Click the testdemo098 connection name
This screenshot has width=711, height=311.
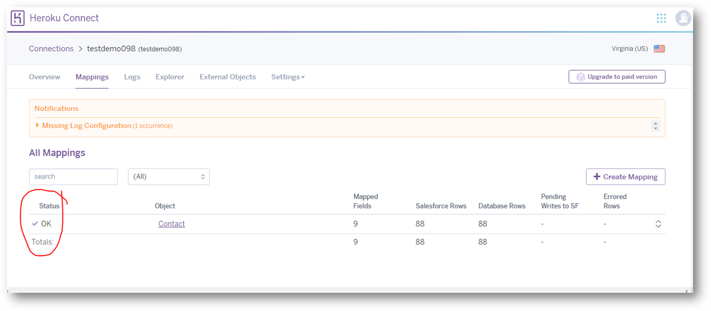(111, 49)
